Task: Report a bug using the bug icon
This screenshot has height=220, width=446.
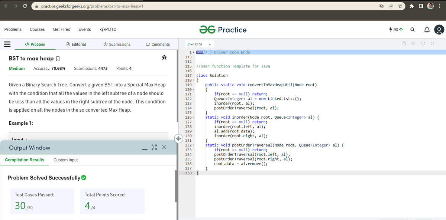Action: point(164,58)
